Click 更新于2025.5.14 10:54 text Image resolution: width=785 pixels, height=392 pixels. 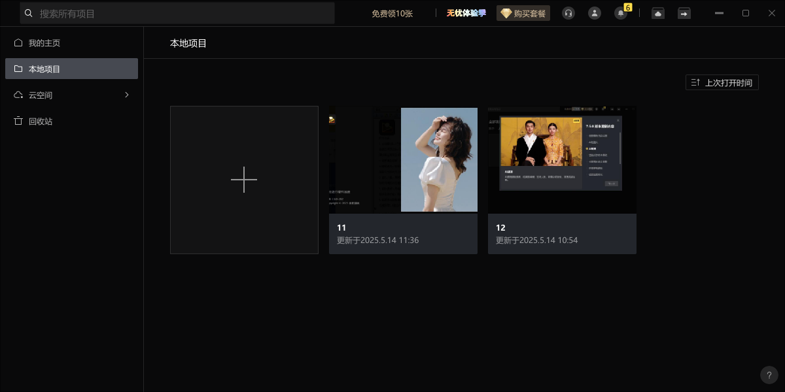point(536,240)
